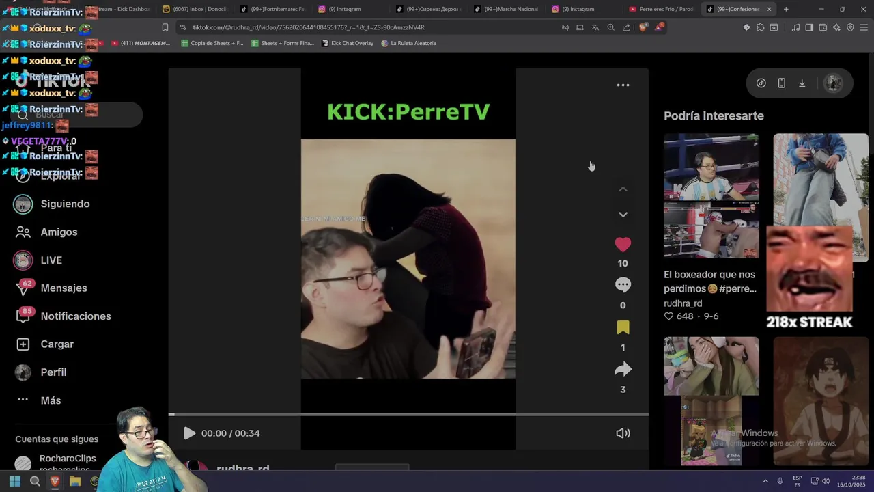
Task: Click the Notificaciones icon with 85 badge
Action: coord(23,316)
